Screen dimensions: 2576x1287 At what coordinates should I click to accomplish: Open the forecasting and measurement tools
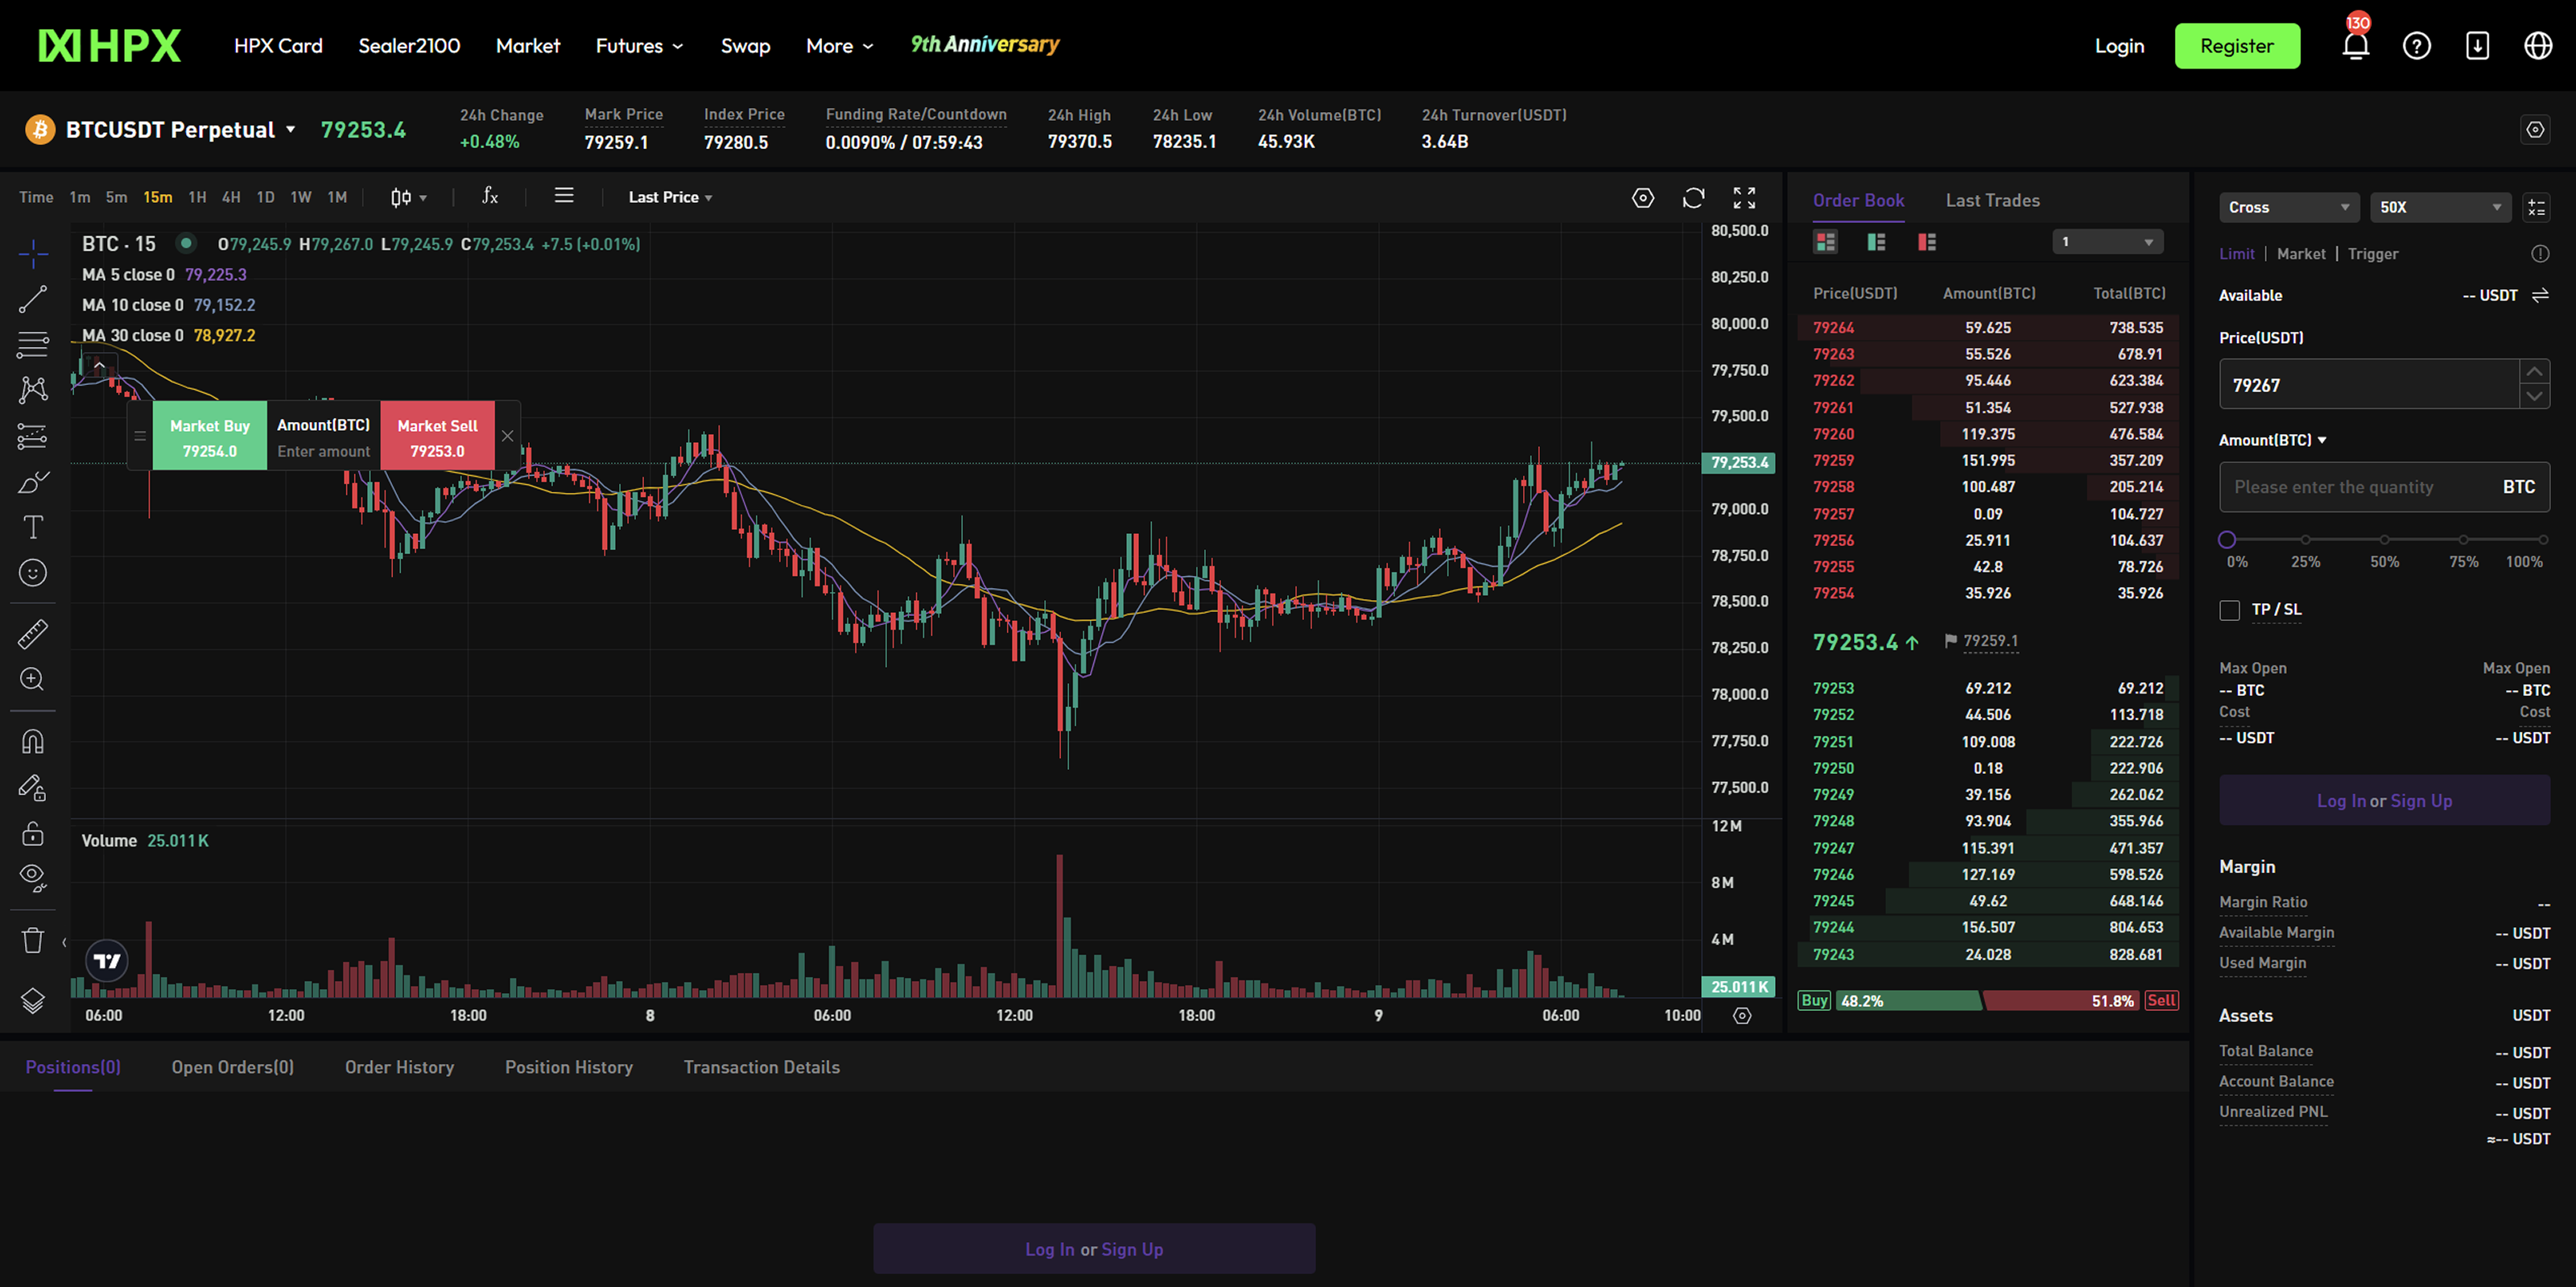(x=33, y=437)
